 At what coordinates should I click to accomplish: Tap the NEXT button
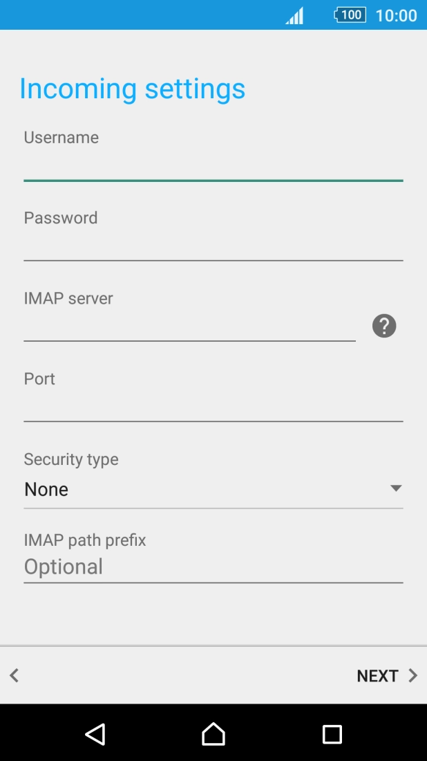tap(377, 676)
